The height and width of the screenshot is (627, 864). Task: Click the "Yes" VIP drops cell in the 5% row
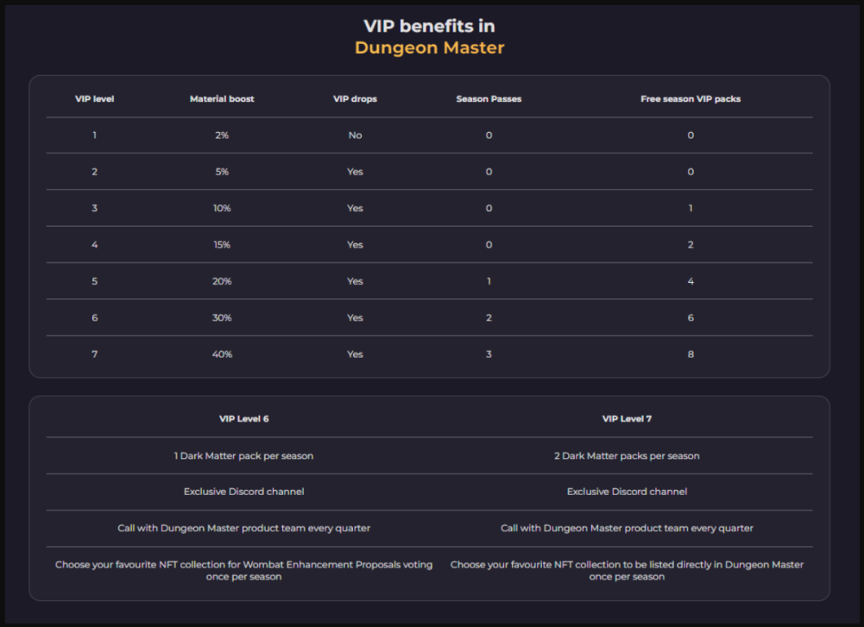pos(355,172)
